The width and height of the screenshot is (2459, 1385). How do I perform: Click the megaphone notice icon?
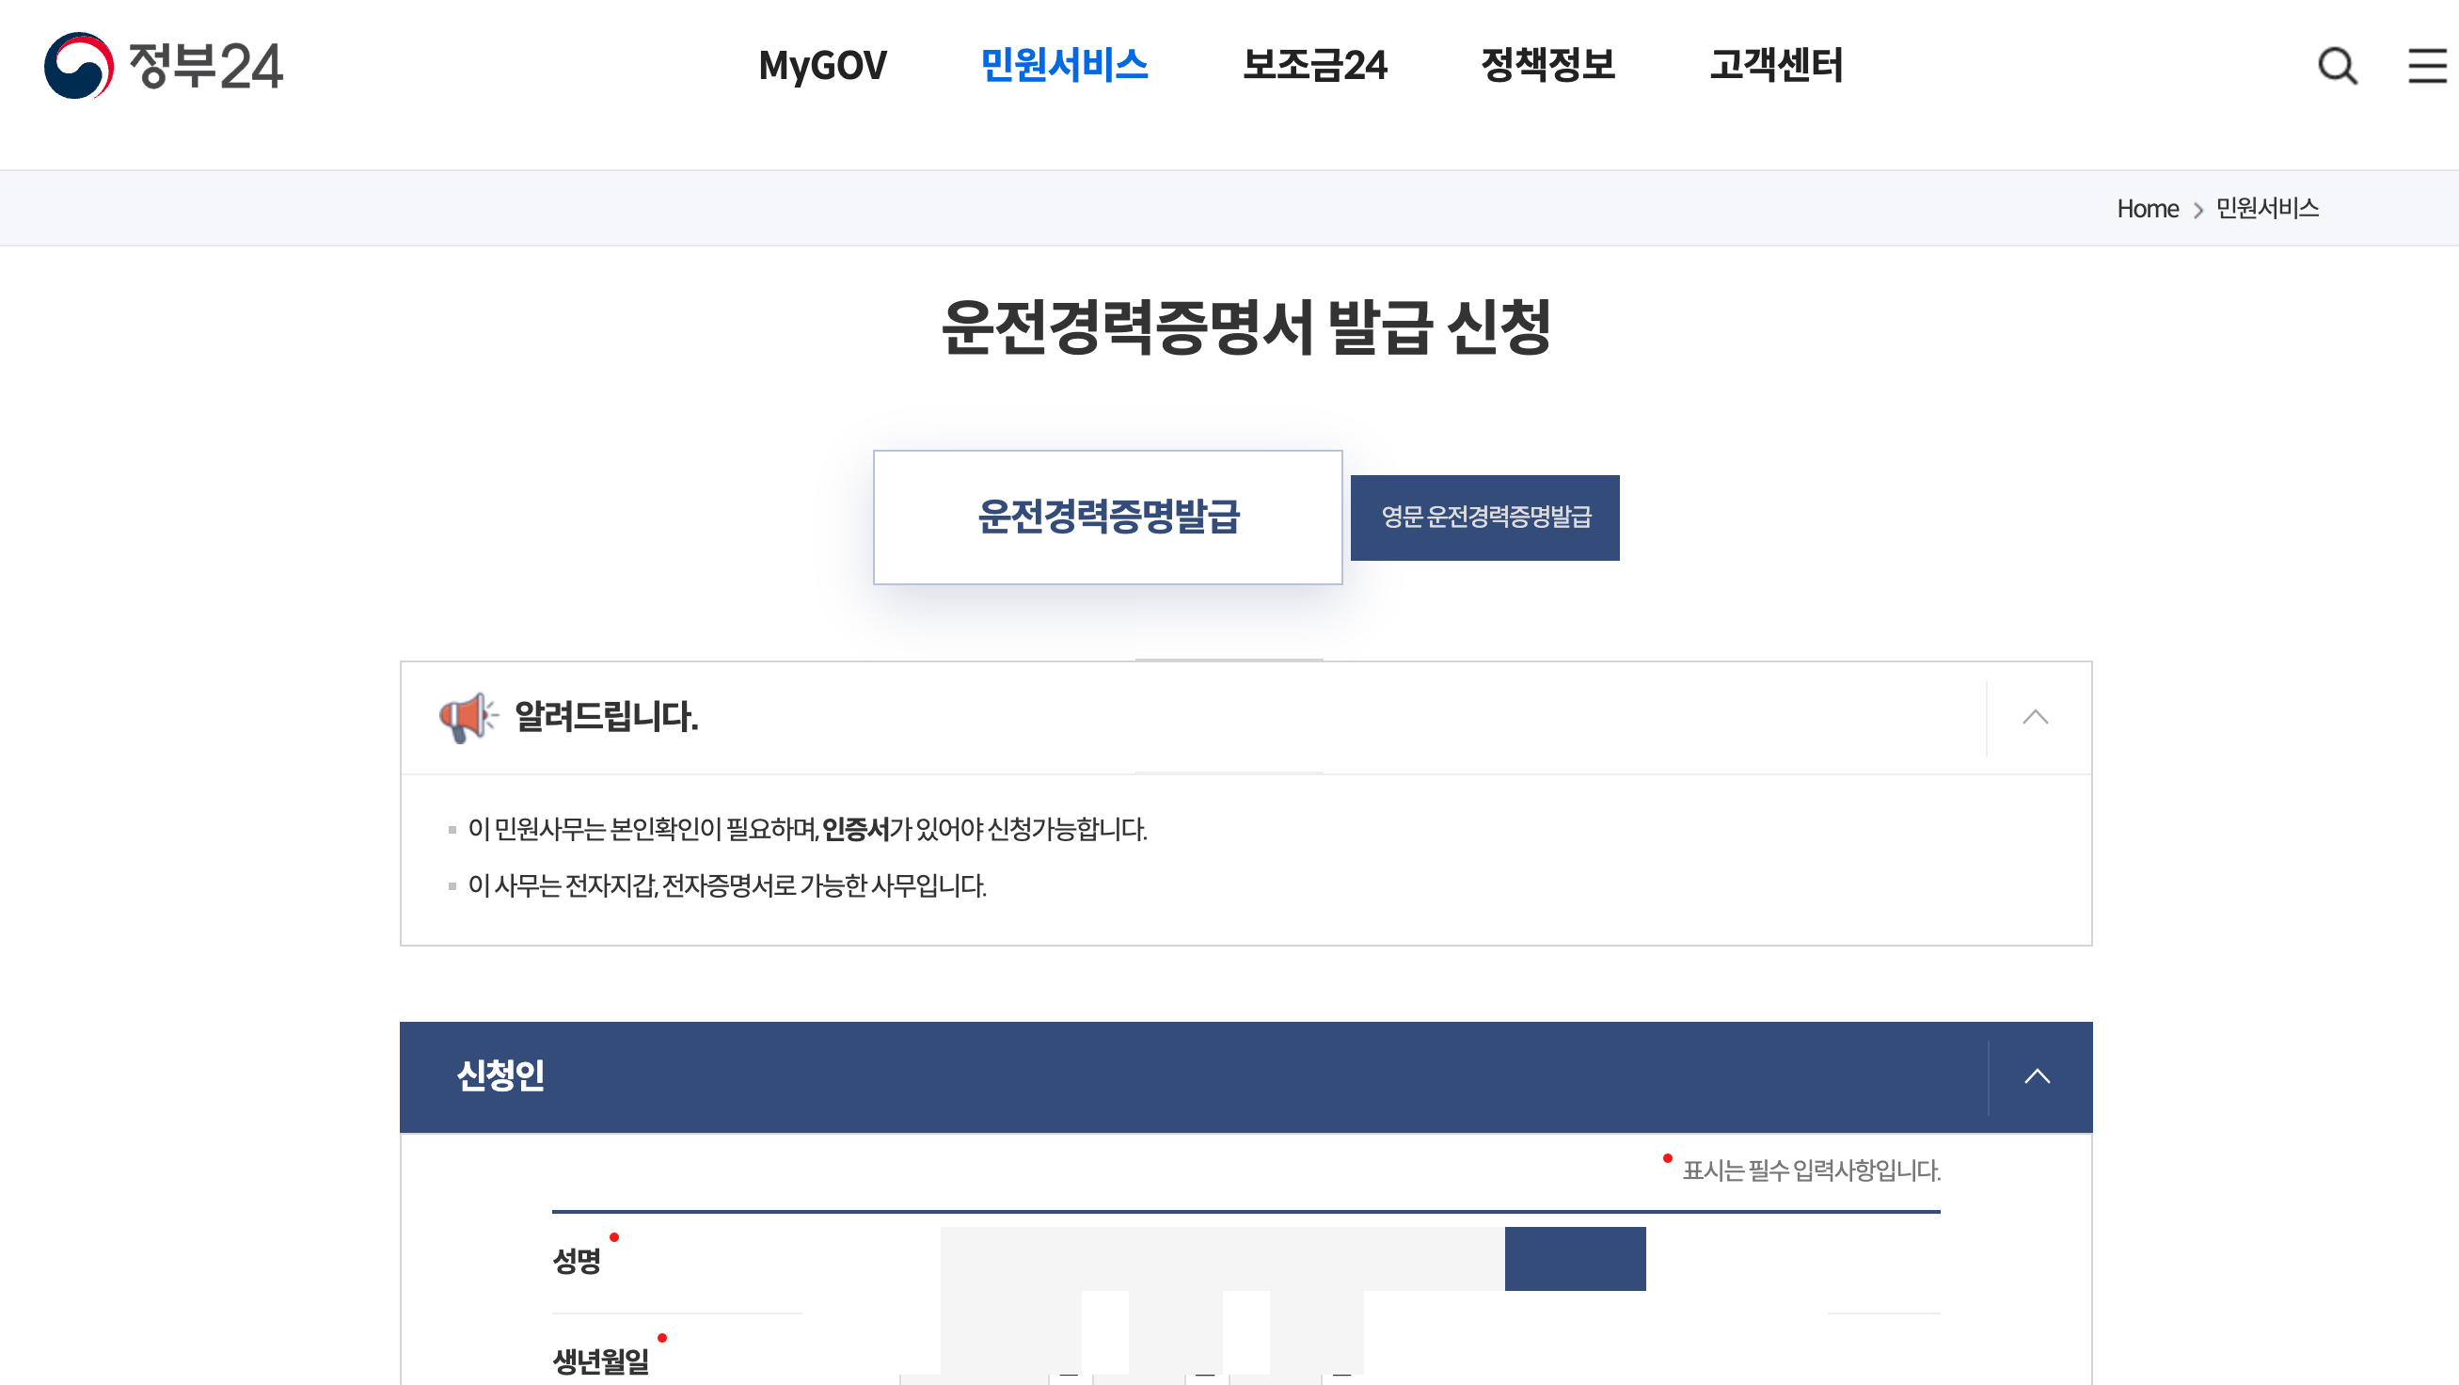[x=467, y=717]
